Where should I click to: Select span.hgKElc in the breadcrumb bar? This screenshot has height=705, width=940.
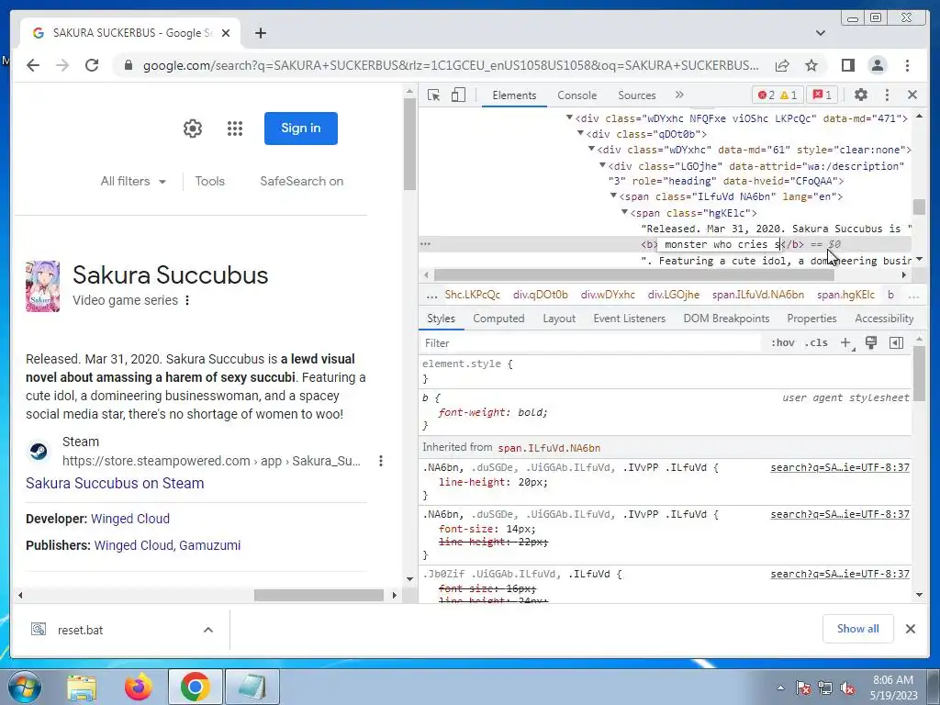[845, 295]
